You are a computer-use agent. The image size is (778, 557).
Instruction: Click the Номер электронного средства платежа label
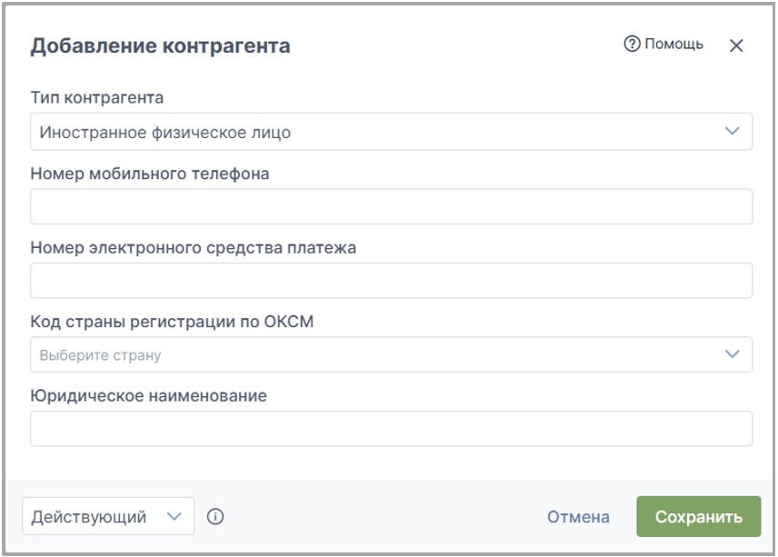click(x=194, y=247)
